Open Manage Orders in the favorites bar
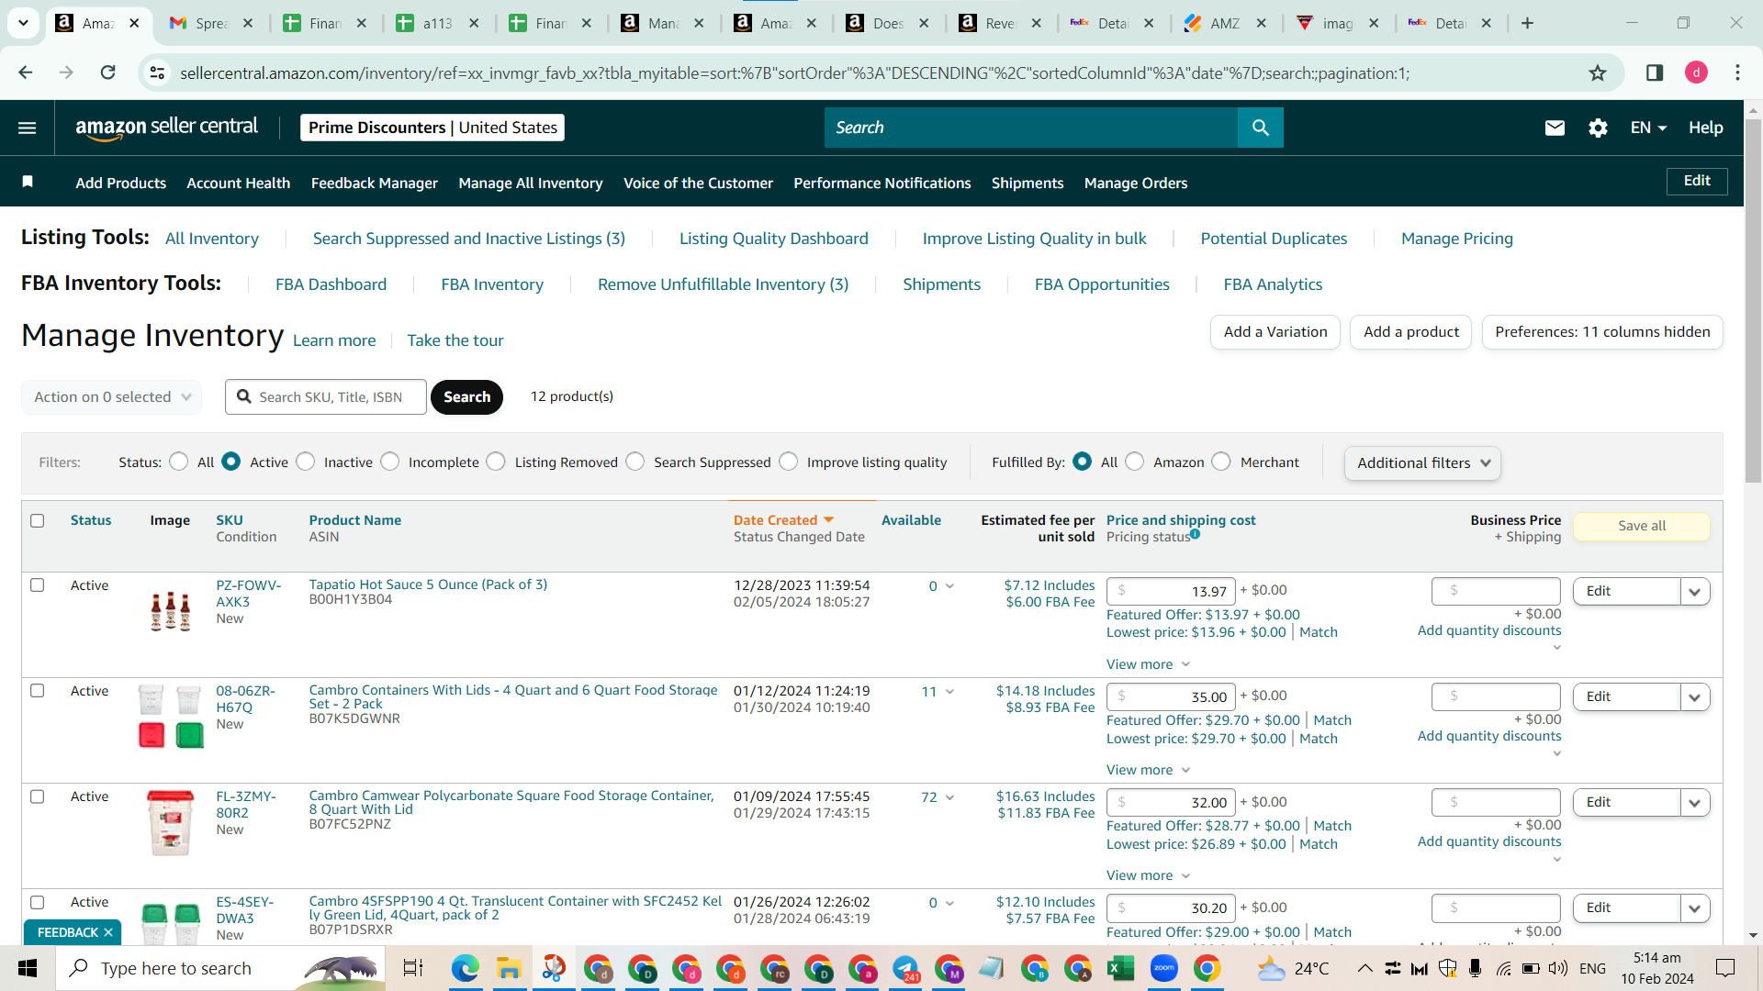The height and width of the screenshot is (991, 1763). 1136,183
